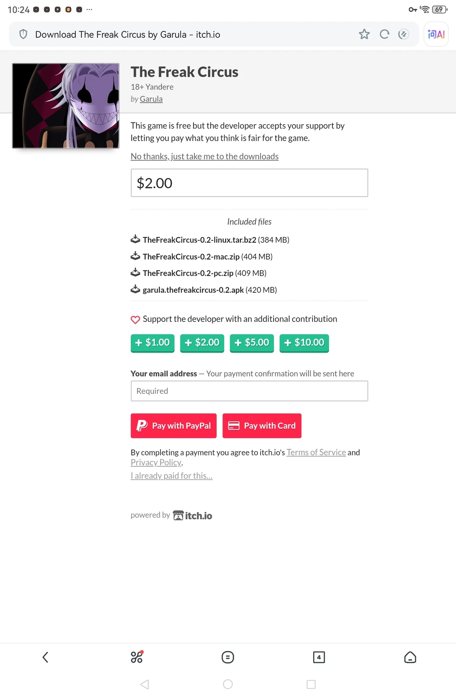Tap the speed mode icon beside refresh
Viewport: 456px width, 697px height.
pos(404,34)
